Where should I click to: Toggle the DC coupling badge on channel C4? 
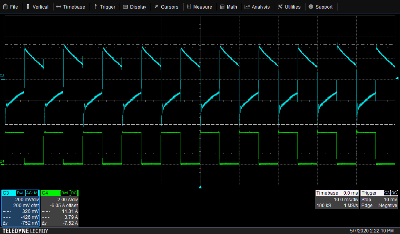[x=74, y=193]
